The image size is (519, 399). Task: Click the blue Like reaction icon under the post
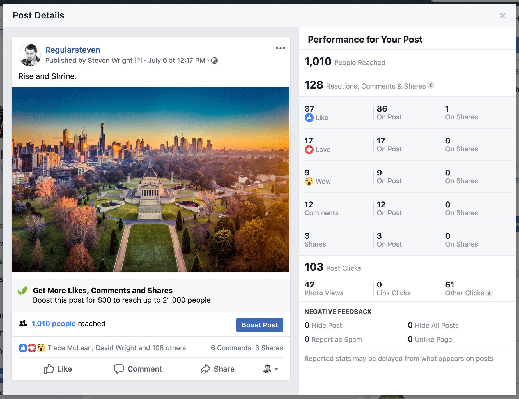[x=23, y=348]
